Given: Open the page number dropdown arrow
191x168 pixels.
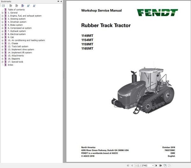Looking at the screenshot, I should 153,165.
